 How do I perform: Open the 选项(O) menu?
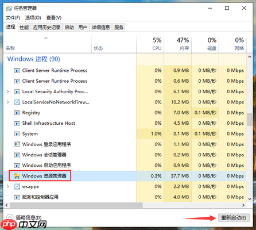pos(33,18)
